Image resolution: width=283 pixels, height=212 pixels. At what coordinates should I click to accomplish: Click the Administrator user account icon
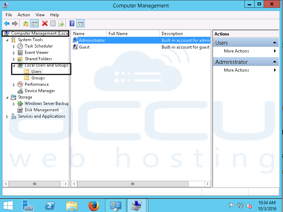coord(75,40)
